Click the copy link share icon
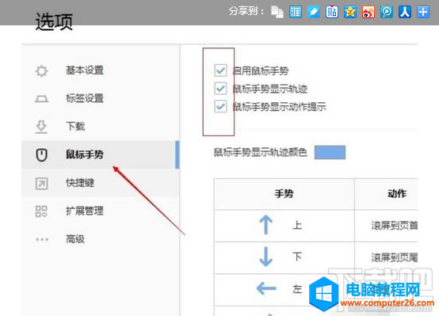The height and width of the screenshot is (316, 439). pos(277,12)
